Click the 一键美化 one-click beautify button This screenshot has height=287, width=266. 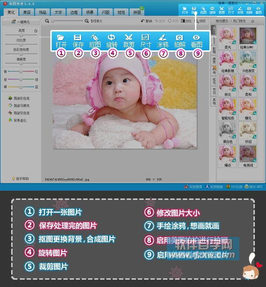tap(21, 22)
